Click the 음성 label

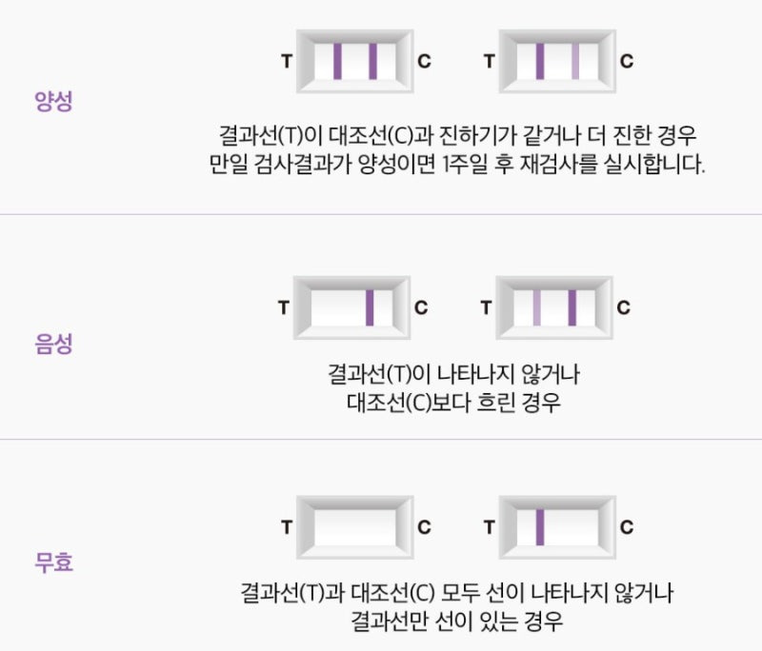53,345
